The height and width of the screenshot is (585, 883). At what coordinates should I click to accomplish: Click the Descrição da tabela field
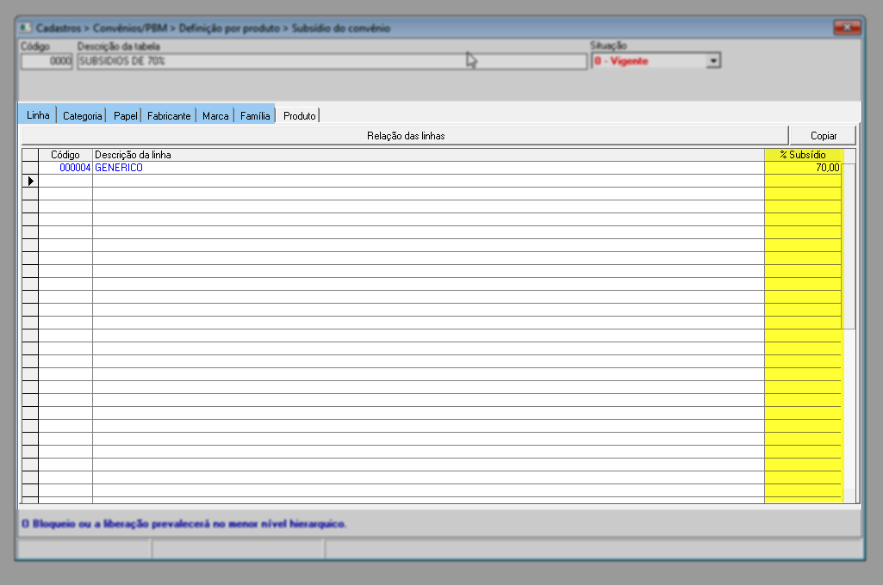click(x=333, y=61)
